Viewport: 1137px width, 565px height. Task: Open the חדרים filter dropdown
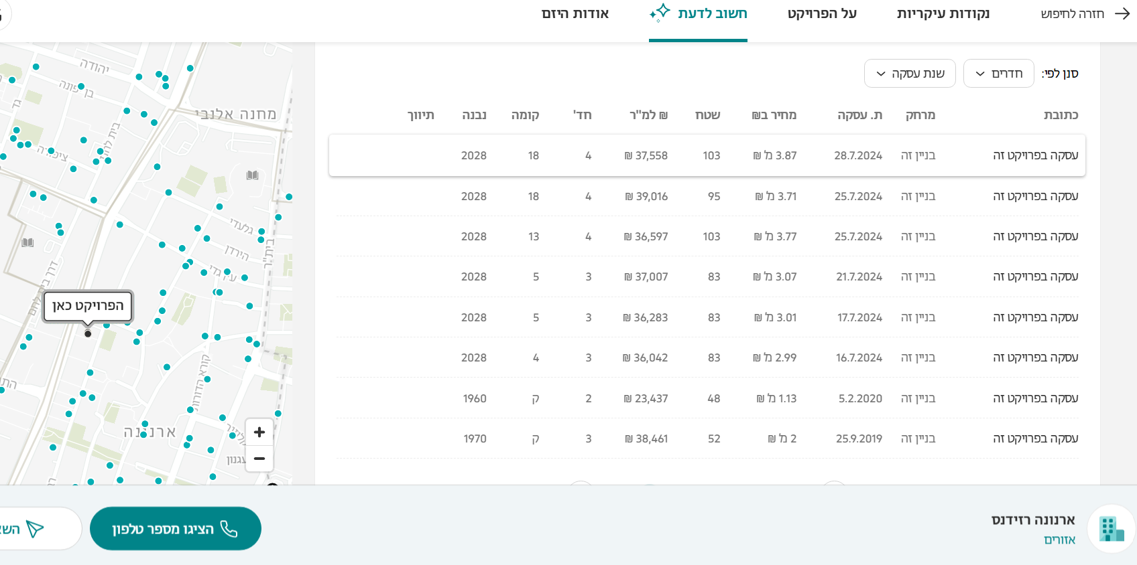tap(998, 74)
